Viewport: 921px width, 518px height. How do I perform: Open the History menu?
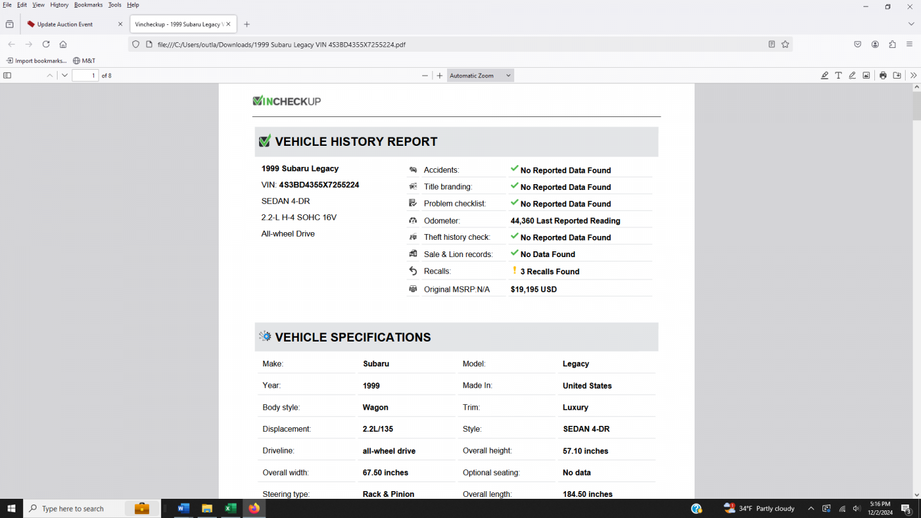(x=59, y=4)
